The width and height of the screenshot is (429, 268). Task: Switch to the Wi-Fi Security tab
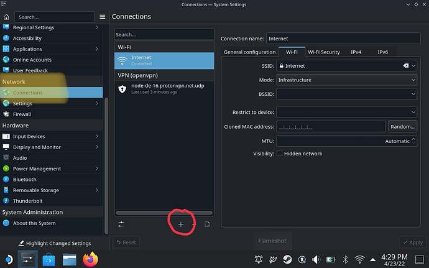point(323,52)
